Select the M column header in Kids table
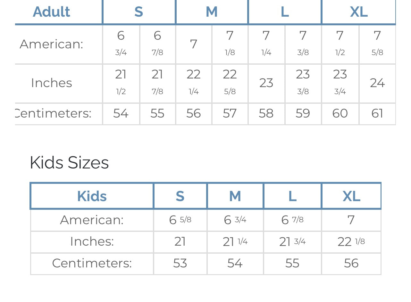Screen dimensions: 411x302 (235, 196)
